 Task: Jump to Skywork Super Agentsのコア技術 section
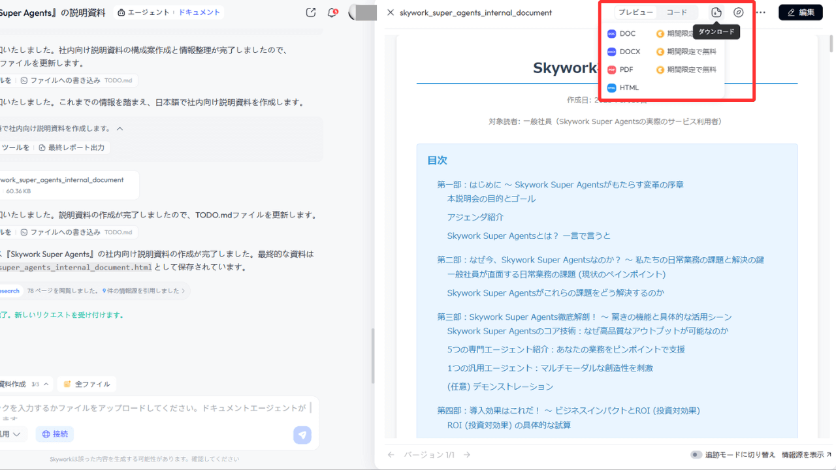588,331
